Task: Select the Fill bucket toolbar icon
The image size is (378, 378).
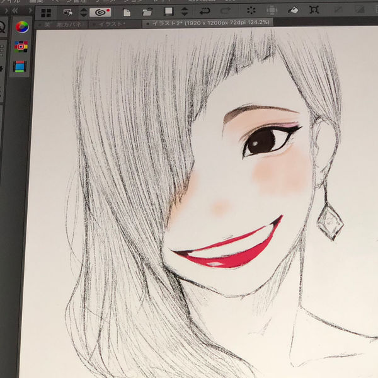Action: (x=293, y=10)
